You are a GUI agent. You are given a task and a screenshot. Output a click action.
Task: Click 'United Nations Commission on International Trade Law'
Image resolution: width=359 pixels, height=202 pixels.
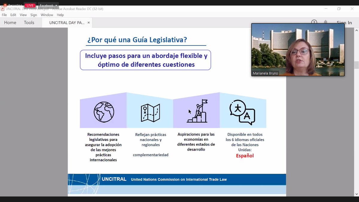(x=179, y=180)
